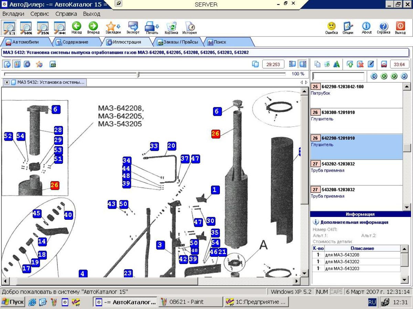The width and height of the screenshot is (413, 309).
Task: Click the Печать printer icon
Action: coord(150,28)
